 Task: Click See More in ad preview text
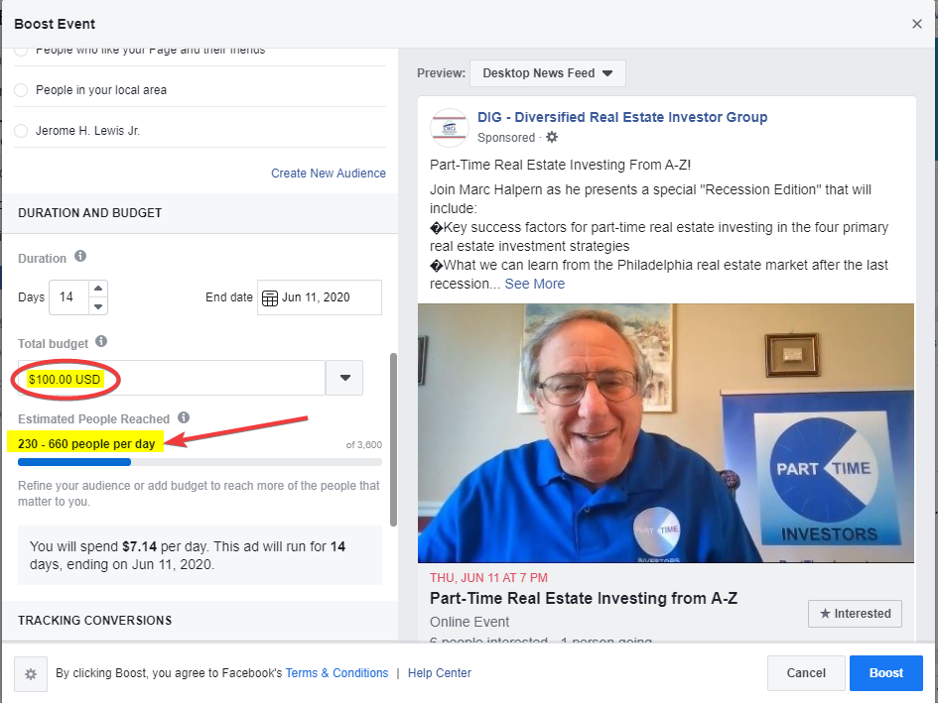pyautogui.click(x=535, y=284)
